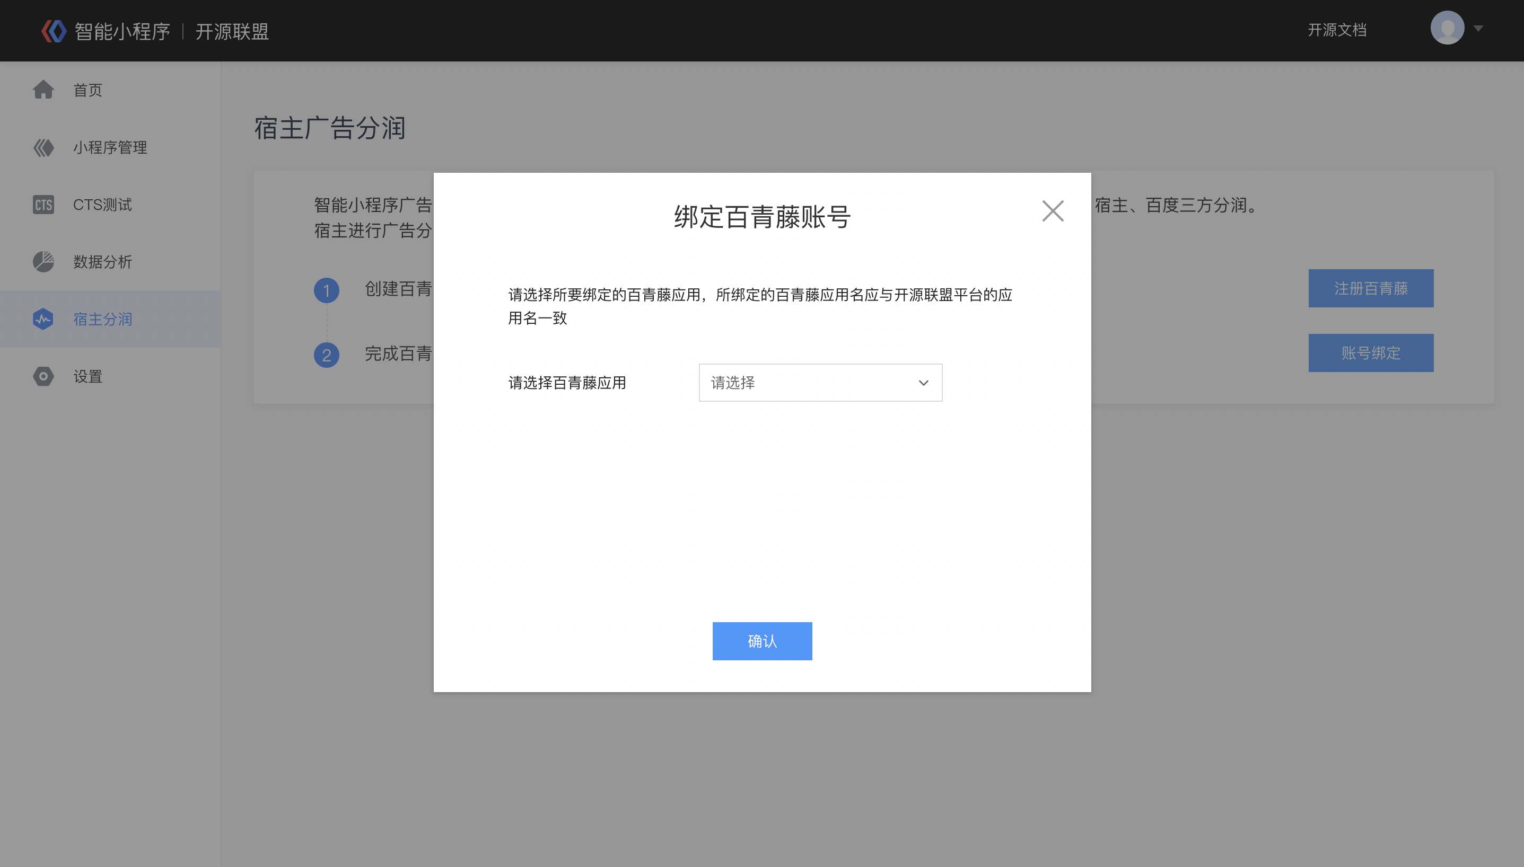Image resolution: width=1524 pixels, height=867 pixels.
Task: Click the 数据分析 pie chart icon
Action: pos(43,262)
